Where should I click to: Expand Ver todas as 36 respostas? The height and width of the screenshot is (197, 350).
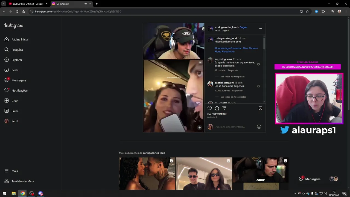coord(233,97)
